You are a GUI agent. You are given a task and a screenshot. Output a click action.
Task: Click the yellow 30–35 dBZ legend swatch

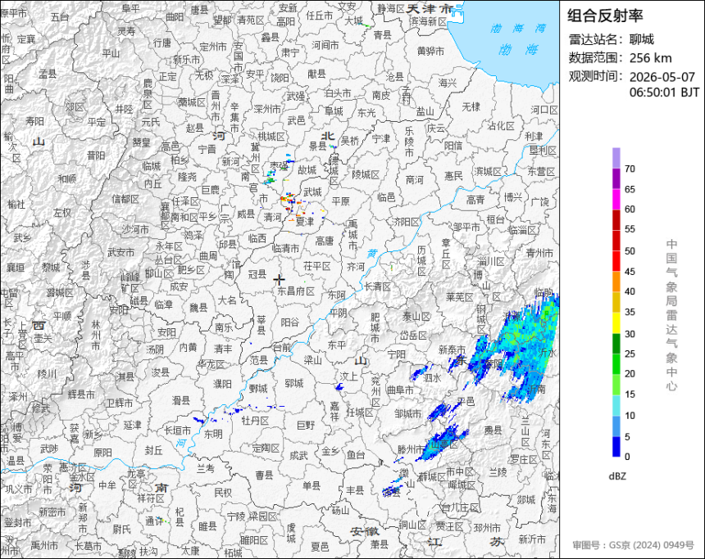(616, 322)
